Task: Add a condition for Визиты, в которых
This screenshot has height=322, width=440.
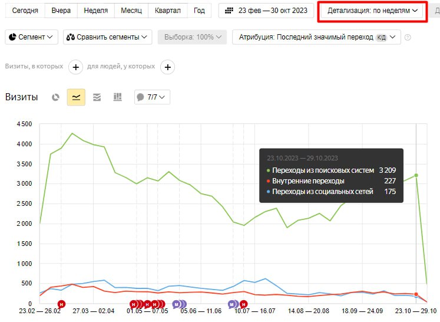Action: 75,67
